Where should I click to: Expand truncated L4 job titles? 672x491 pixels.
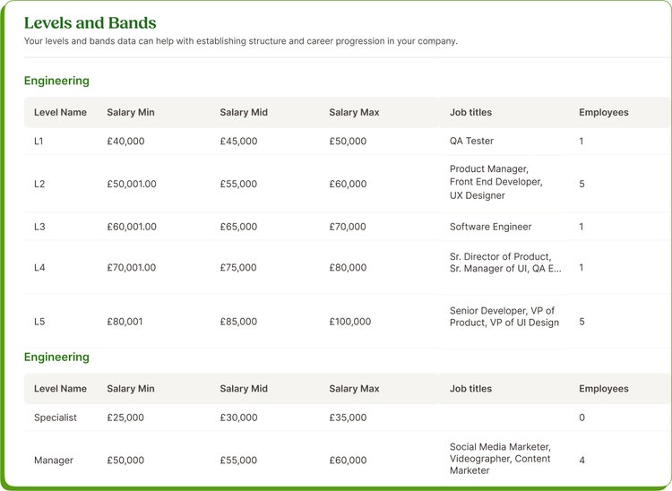(x=505, y=263)
